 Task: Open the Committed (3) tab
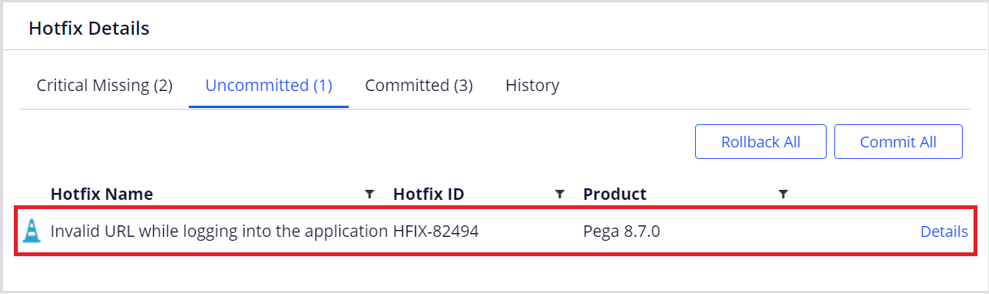point(419,85)
